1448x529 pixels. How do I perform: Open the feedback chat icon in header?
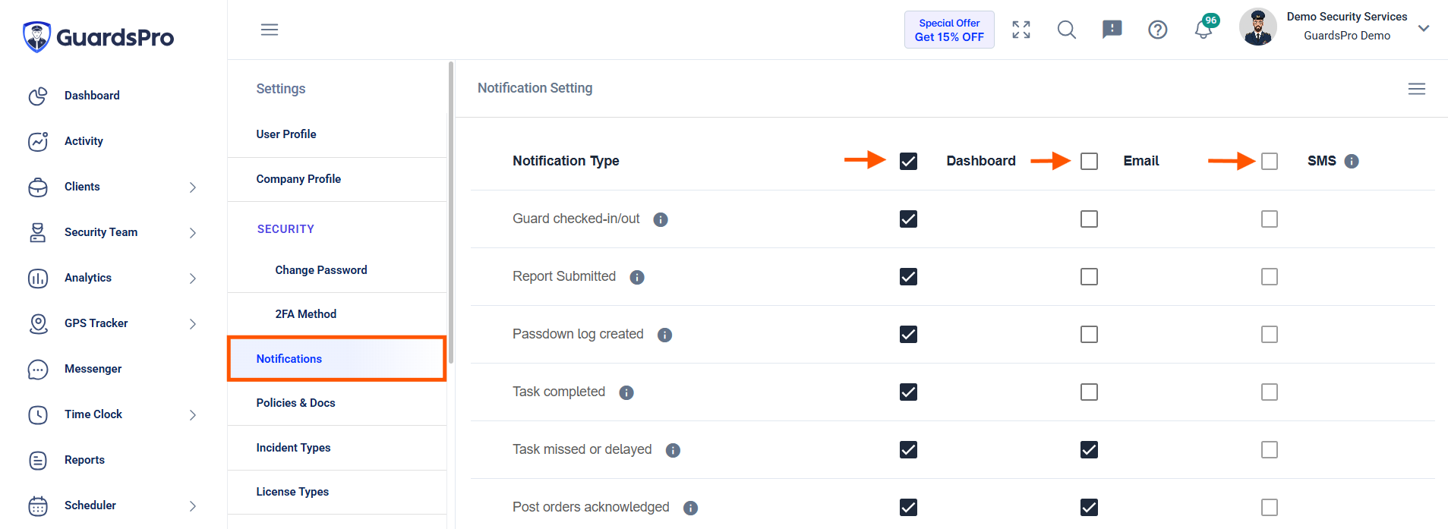(x=1112, y=30)
